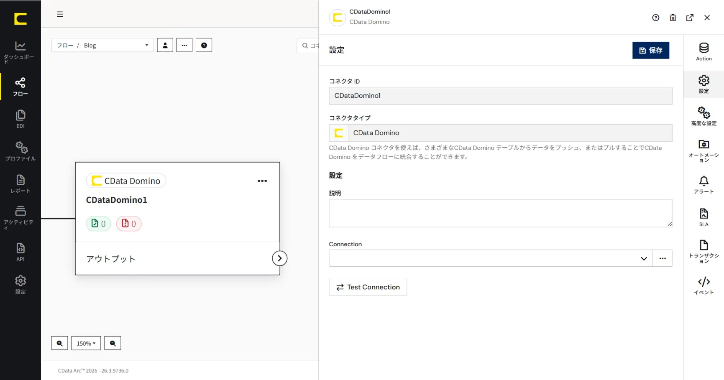Open the トランザクション tab

pyautogui.click(x=704, y=252)
